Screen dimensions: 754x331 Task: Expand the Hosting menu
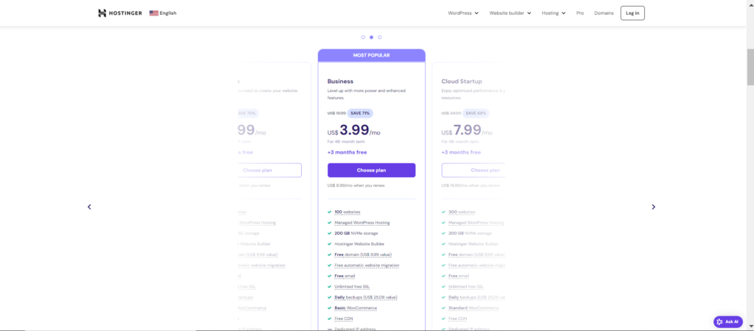(554, 13)
